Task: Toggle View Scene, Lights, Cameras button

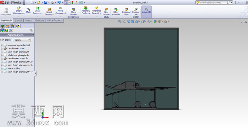Action: click(x=11, y=30)
